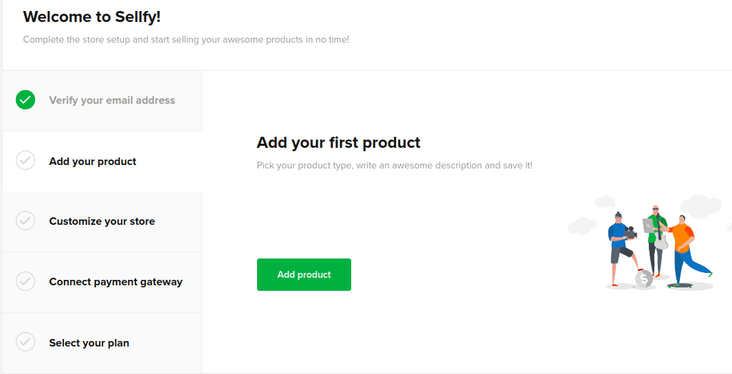Switch to Customize your store step

pyautogui.click(x=102, y=221)
